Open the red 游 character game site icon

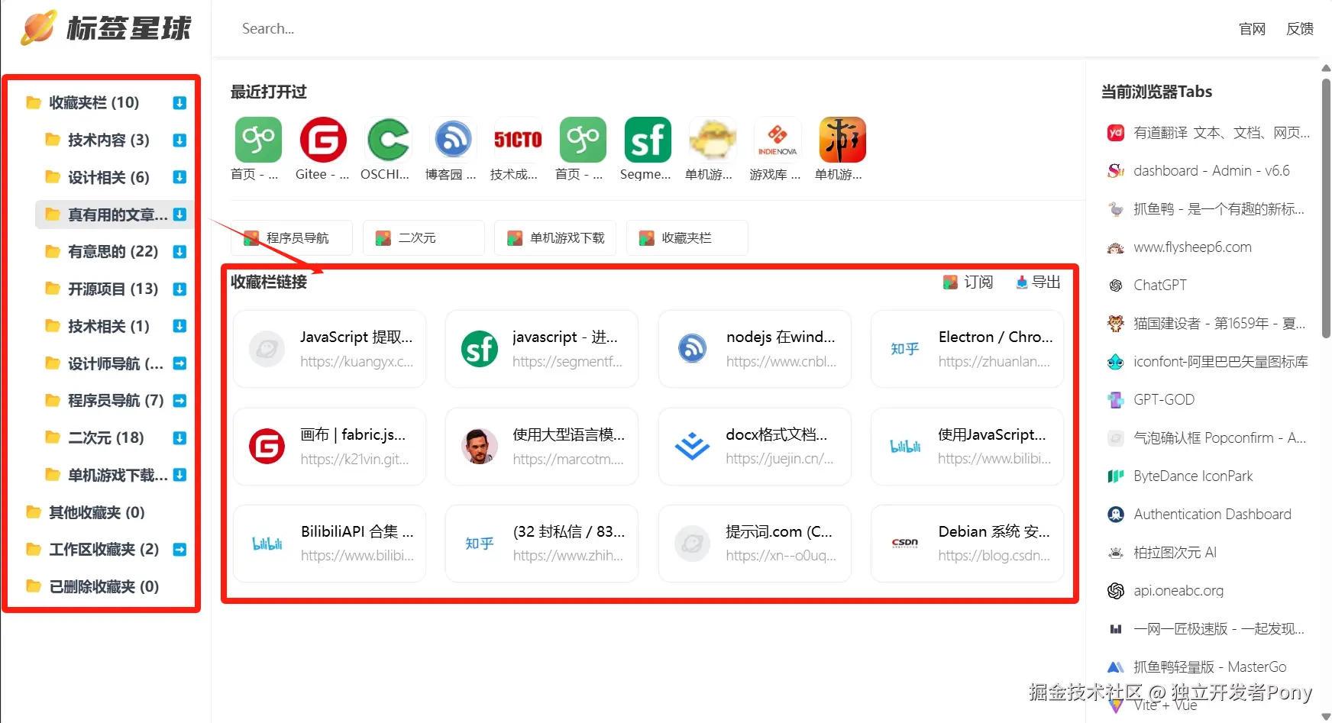pyautogui.click(x=842, y=140)
